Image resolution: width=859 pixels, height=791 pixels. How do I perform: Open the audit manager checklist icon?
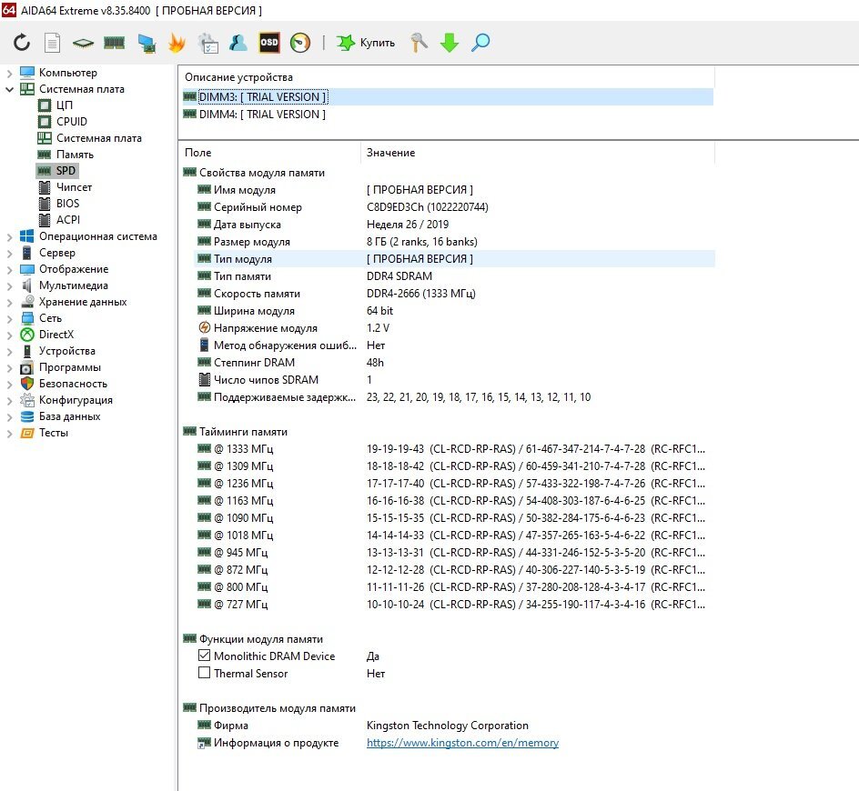[207, 43]
